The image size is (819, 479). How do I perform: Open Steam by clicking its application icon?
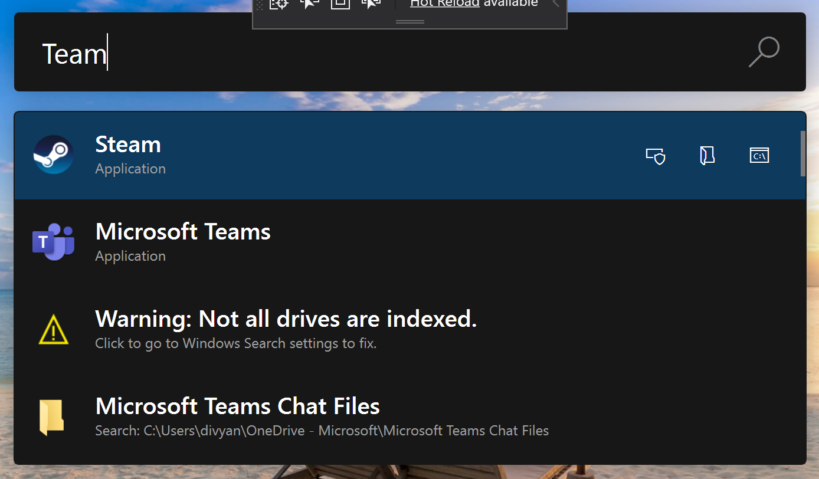(x=53, y=155)
